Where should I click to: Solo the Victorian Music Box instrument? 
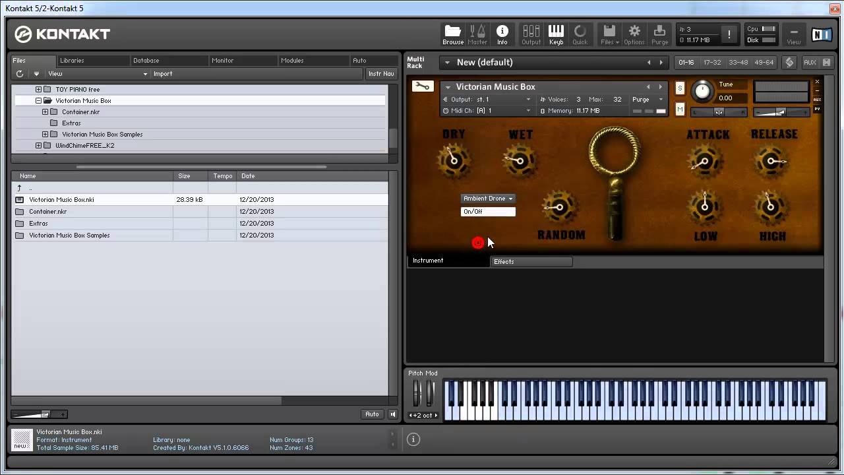click(x=680, y=88)
